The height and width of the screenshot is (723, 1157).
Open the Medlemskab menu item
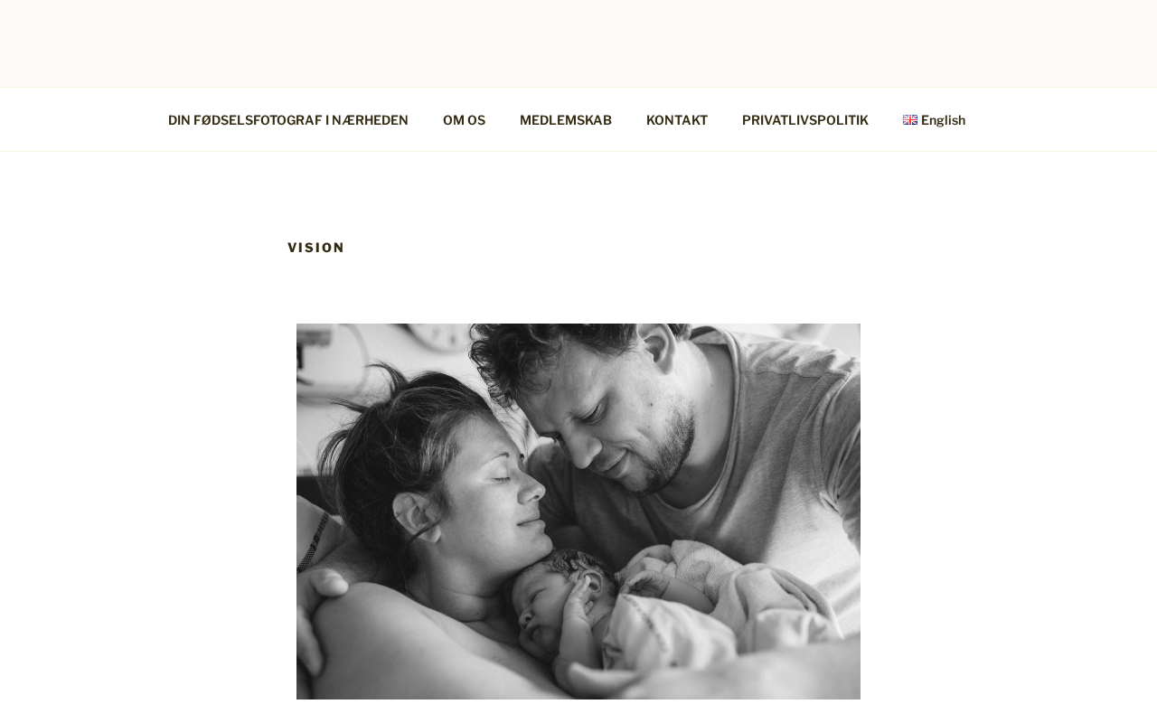(566, 120)
